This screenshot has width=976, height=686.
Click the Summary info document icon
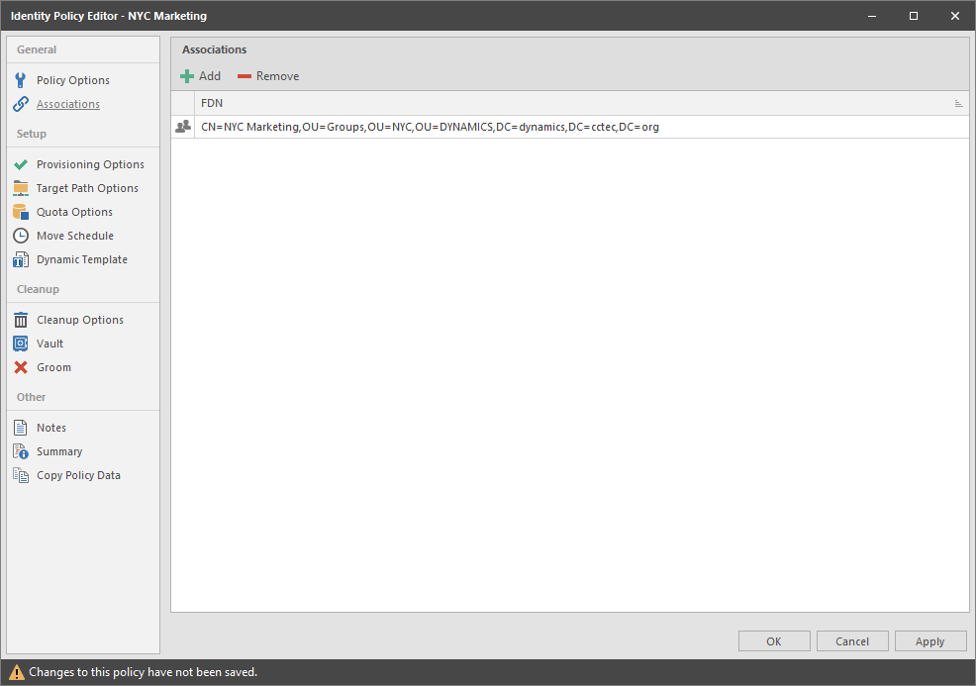tap(21, 451)
